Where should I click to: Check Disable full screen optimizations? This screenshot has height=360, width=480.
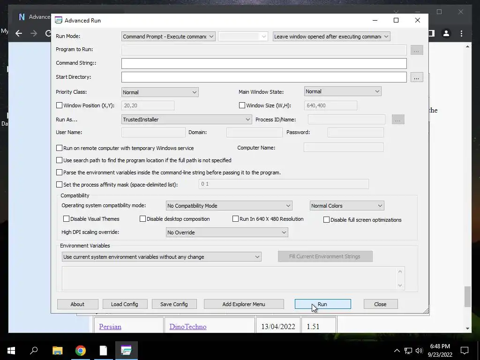pyautogui.click(x=327, y=220)
